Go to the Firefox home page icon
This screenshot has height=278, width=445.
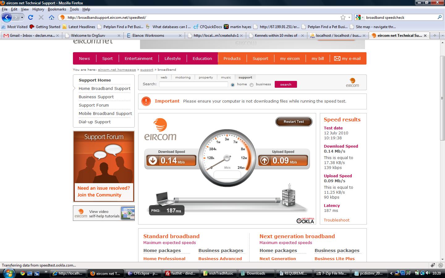pyautogui.click(x=52, y=17)
